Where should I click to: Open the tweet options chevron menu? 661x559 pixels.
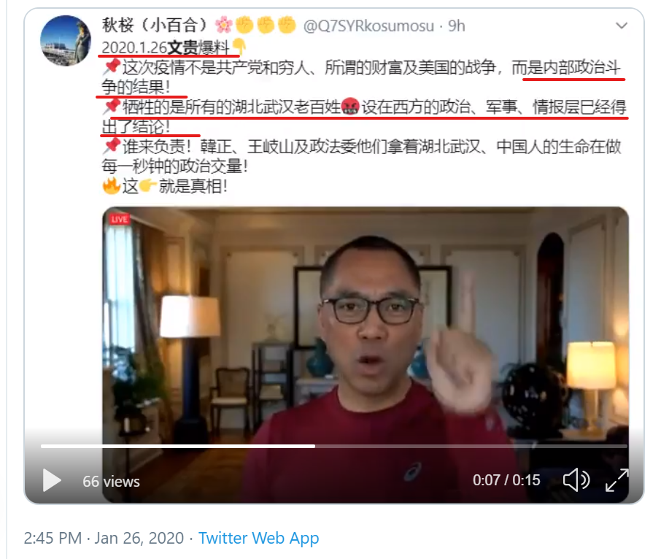[x=622, y=26]
